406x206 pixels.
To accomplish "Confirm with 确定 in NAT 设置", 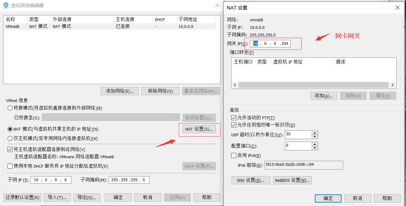I will coord(328,198).
